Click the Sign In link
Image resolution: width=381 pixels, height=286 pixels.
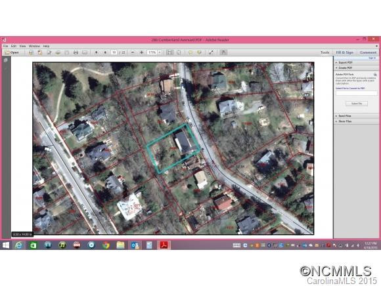pyautogui.click(x=372, y=58)
